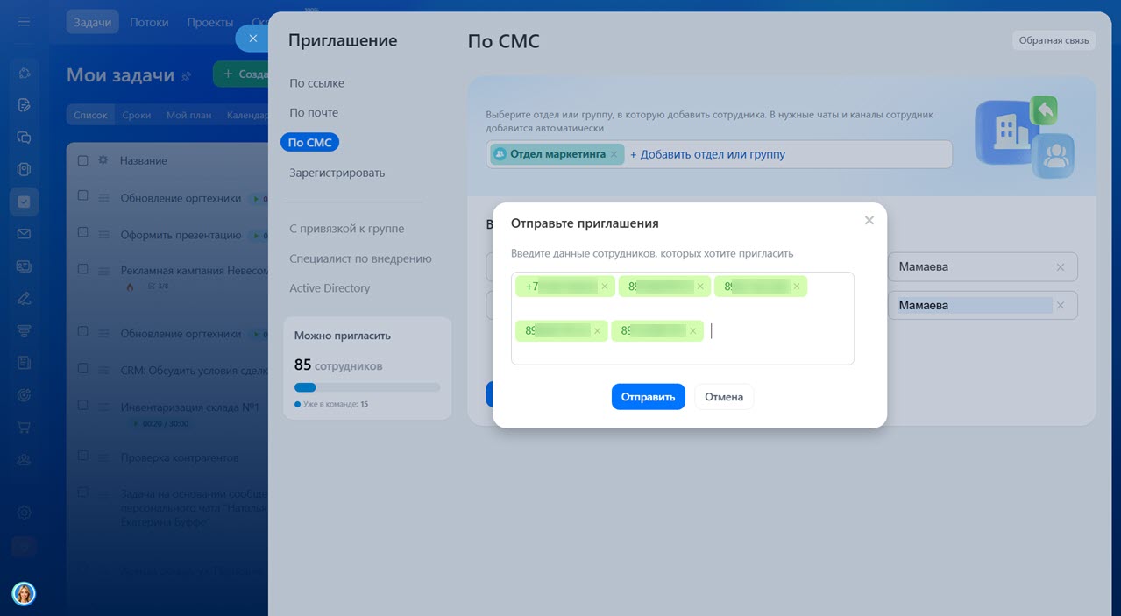
Task: Click the green Создать task button
Action: coord(241,74)
